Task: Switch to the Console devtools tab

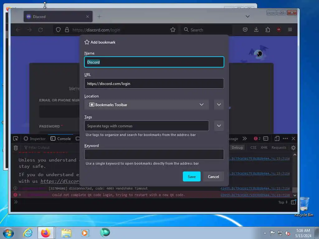Action: (61, 138)
